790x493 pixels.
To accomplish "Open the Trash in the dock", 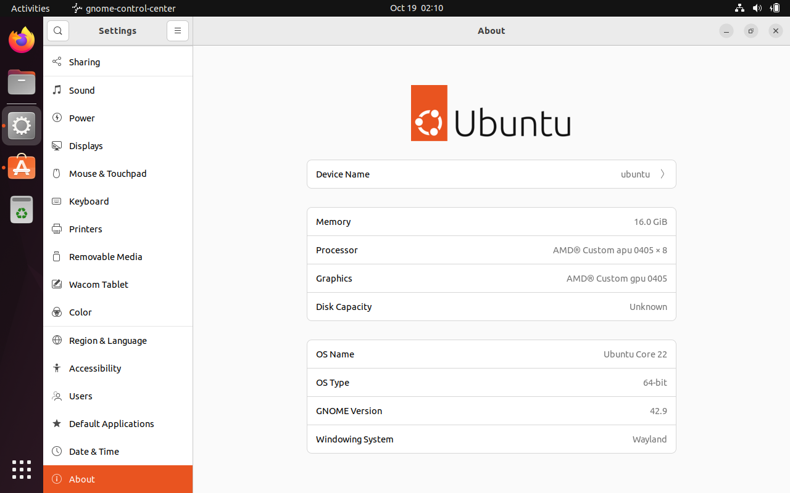I will [x=22, y=210].
